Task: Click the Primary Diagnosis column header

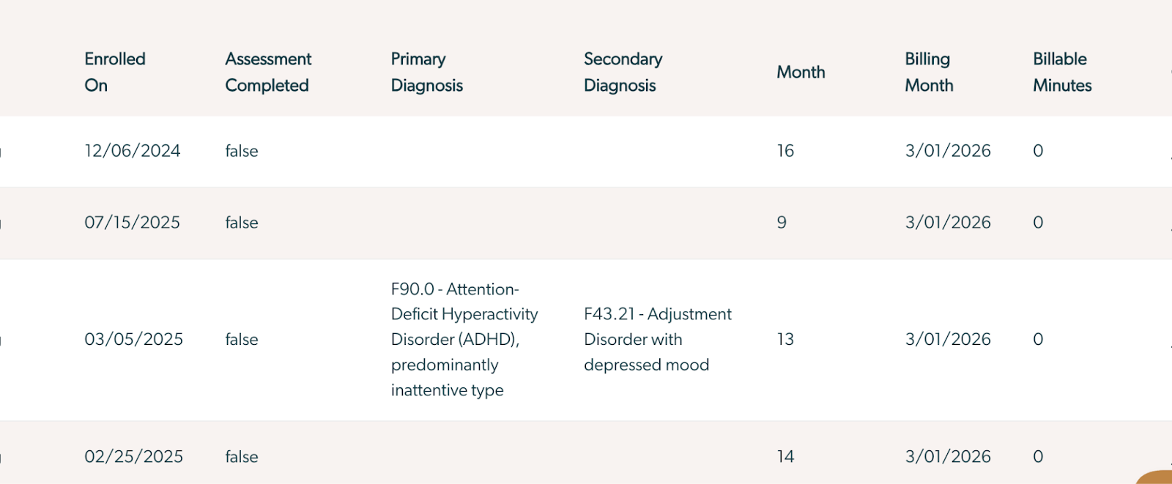Action: [427, 72]
